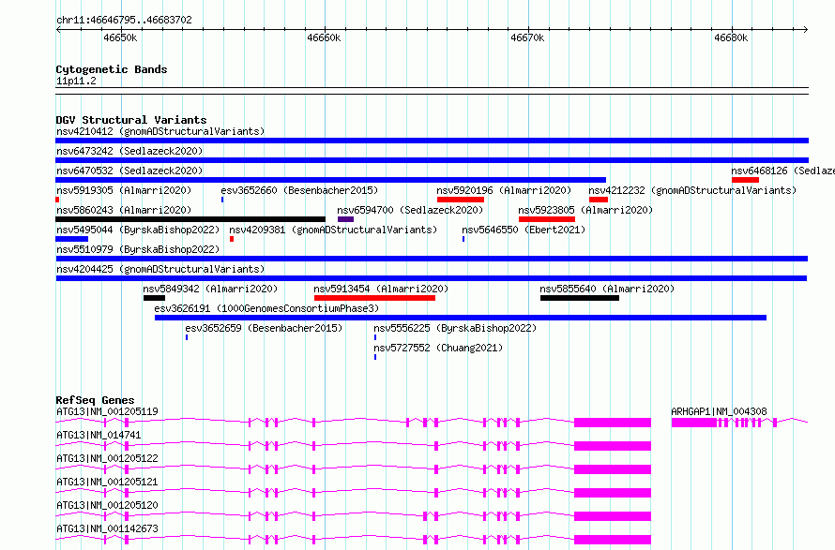The image size is (835, 550).
Task: Click left arrow at ruler start
Action: click(58, 30)
